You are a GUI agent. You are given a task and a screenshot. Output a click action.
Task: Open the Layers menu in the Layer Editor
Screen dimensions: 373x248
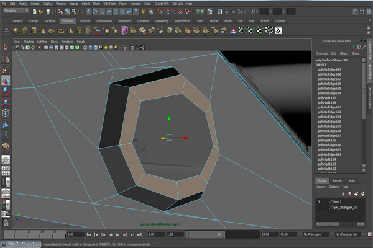click(321, 187)
